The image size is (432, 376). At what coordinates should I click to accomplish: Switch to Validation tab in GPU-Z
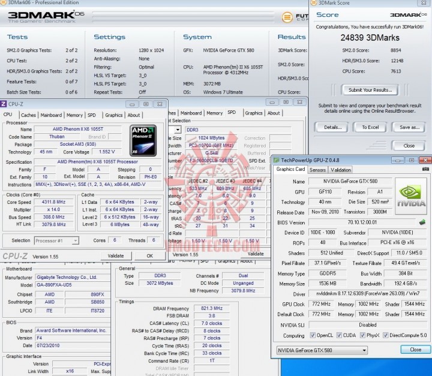coord(341,170)
